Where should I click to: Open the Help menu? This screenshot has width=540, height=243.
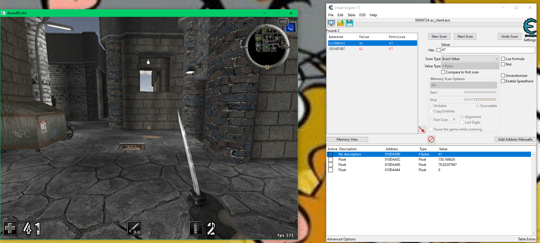[x=373, y=15]
